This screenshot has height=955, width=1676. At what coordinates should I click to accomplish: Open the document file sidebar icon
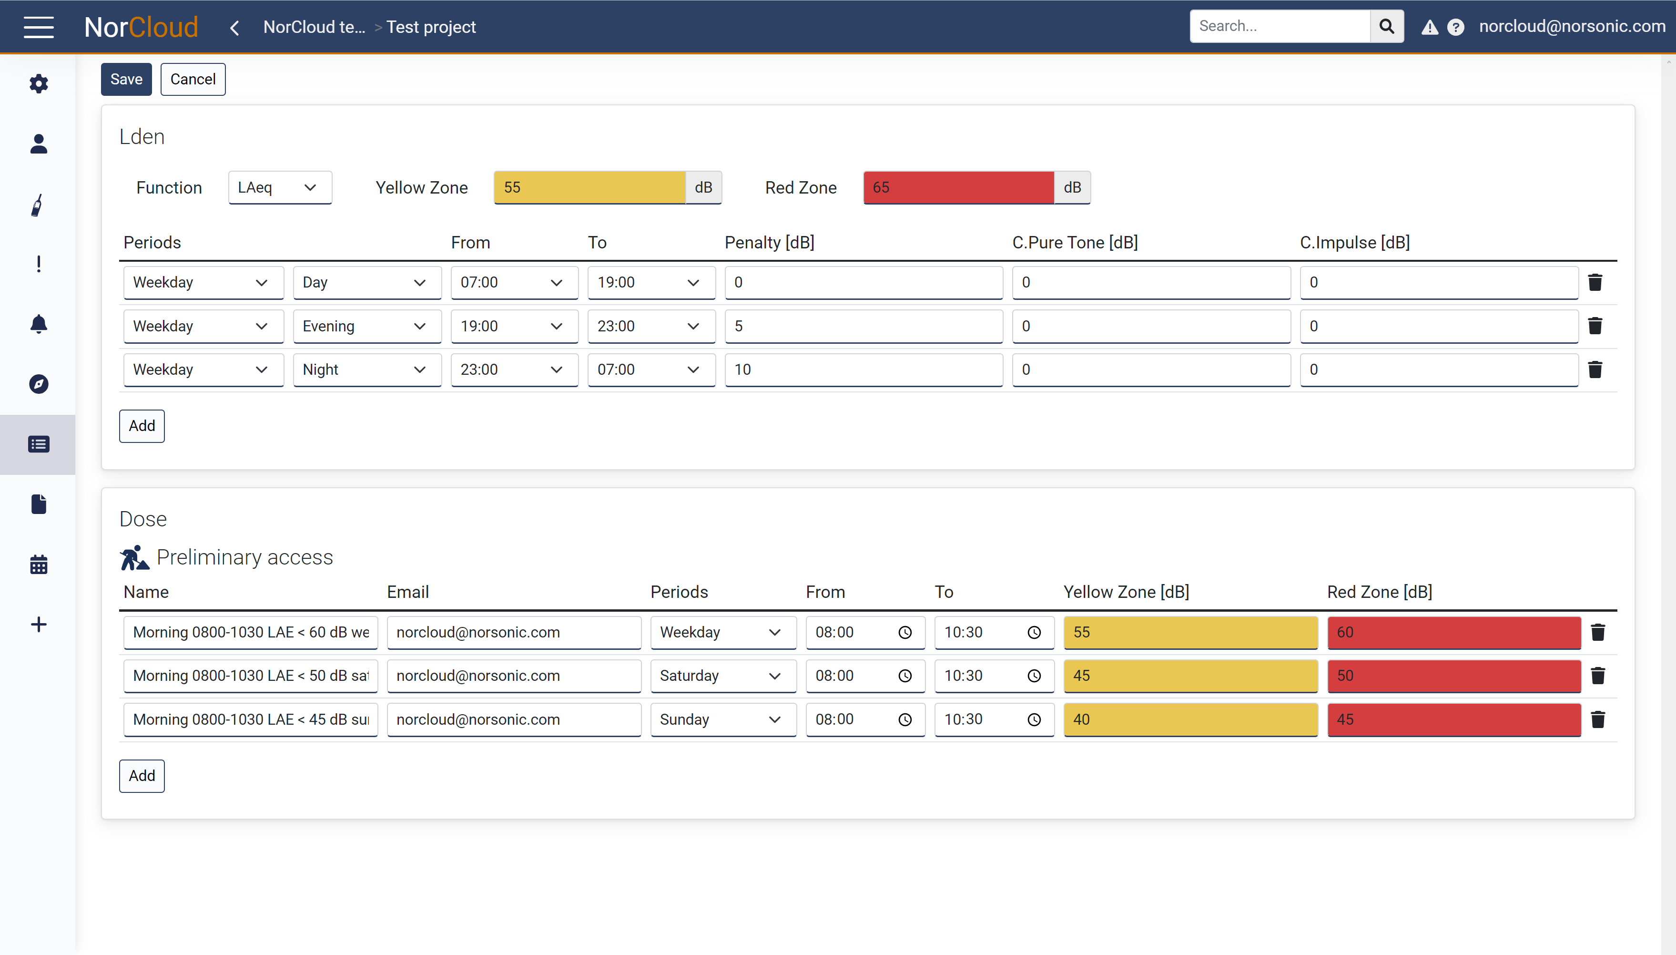[x=39, y=504]
